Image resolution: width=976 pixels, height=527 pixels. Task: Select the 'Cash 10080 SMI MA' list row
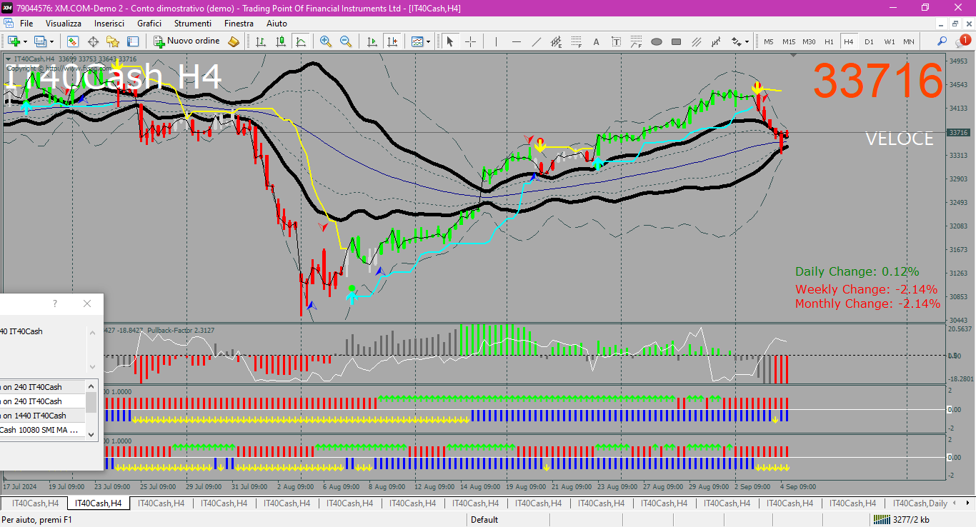click(x=43, y=430)
